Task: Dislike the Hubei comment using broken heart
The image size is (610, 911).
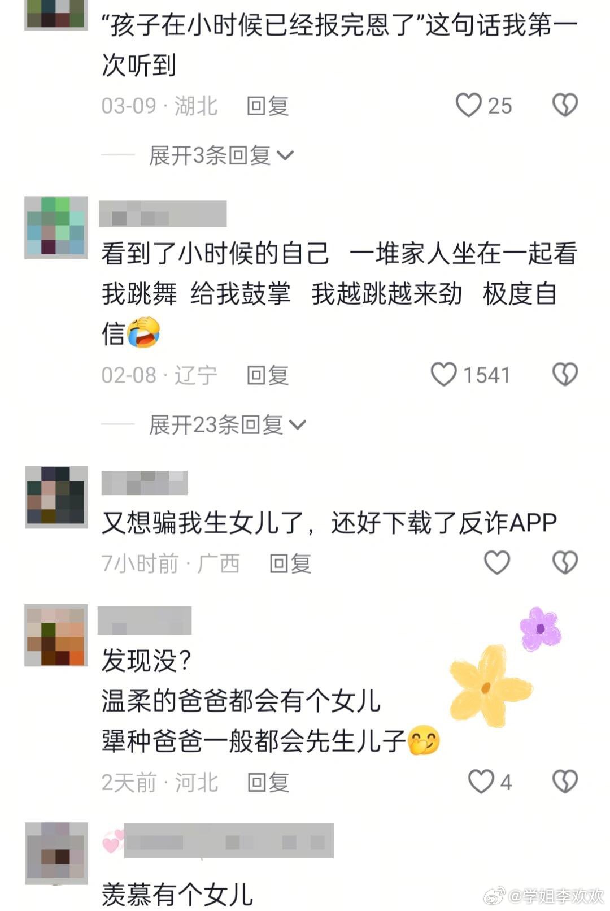Action: [x=565, y=105]
